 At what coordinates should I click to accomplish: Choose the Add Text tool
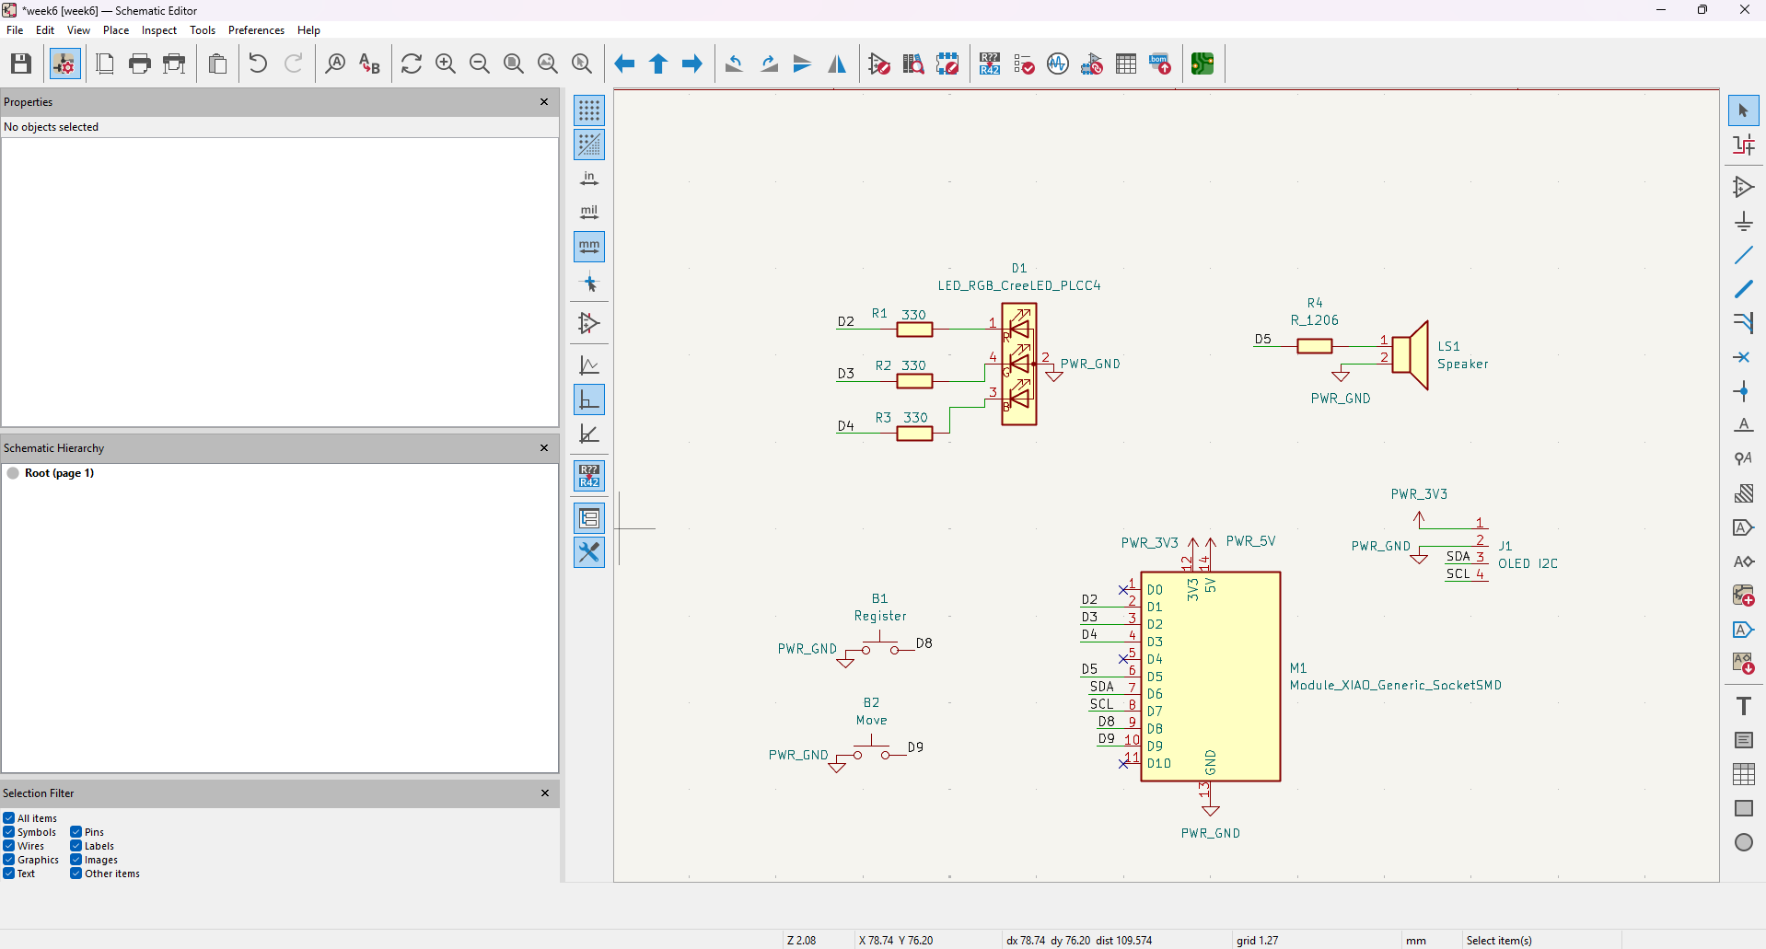1743,706
